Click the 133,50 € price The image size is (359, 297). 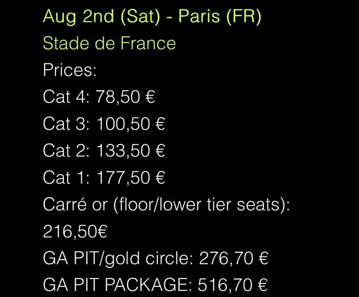click(131, 150)
